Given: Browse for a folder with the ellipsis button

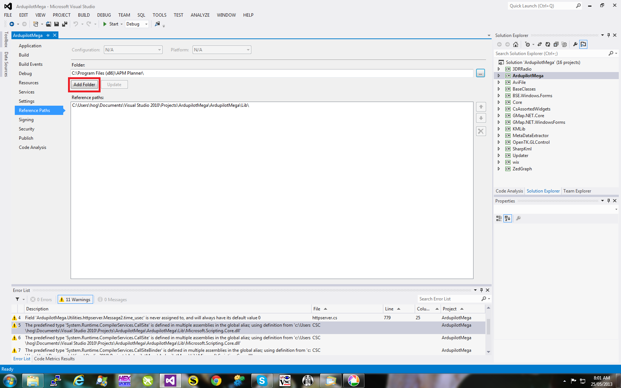Looking at the screenshot, I should (x=481, y=73).
